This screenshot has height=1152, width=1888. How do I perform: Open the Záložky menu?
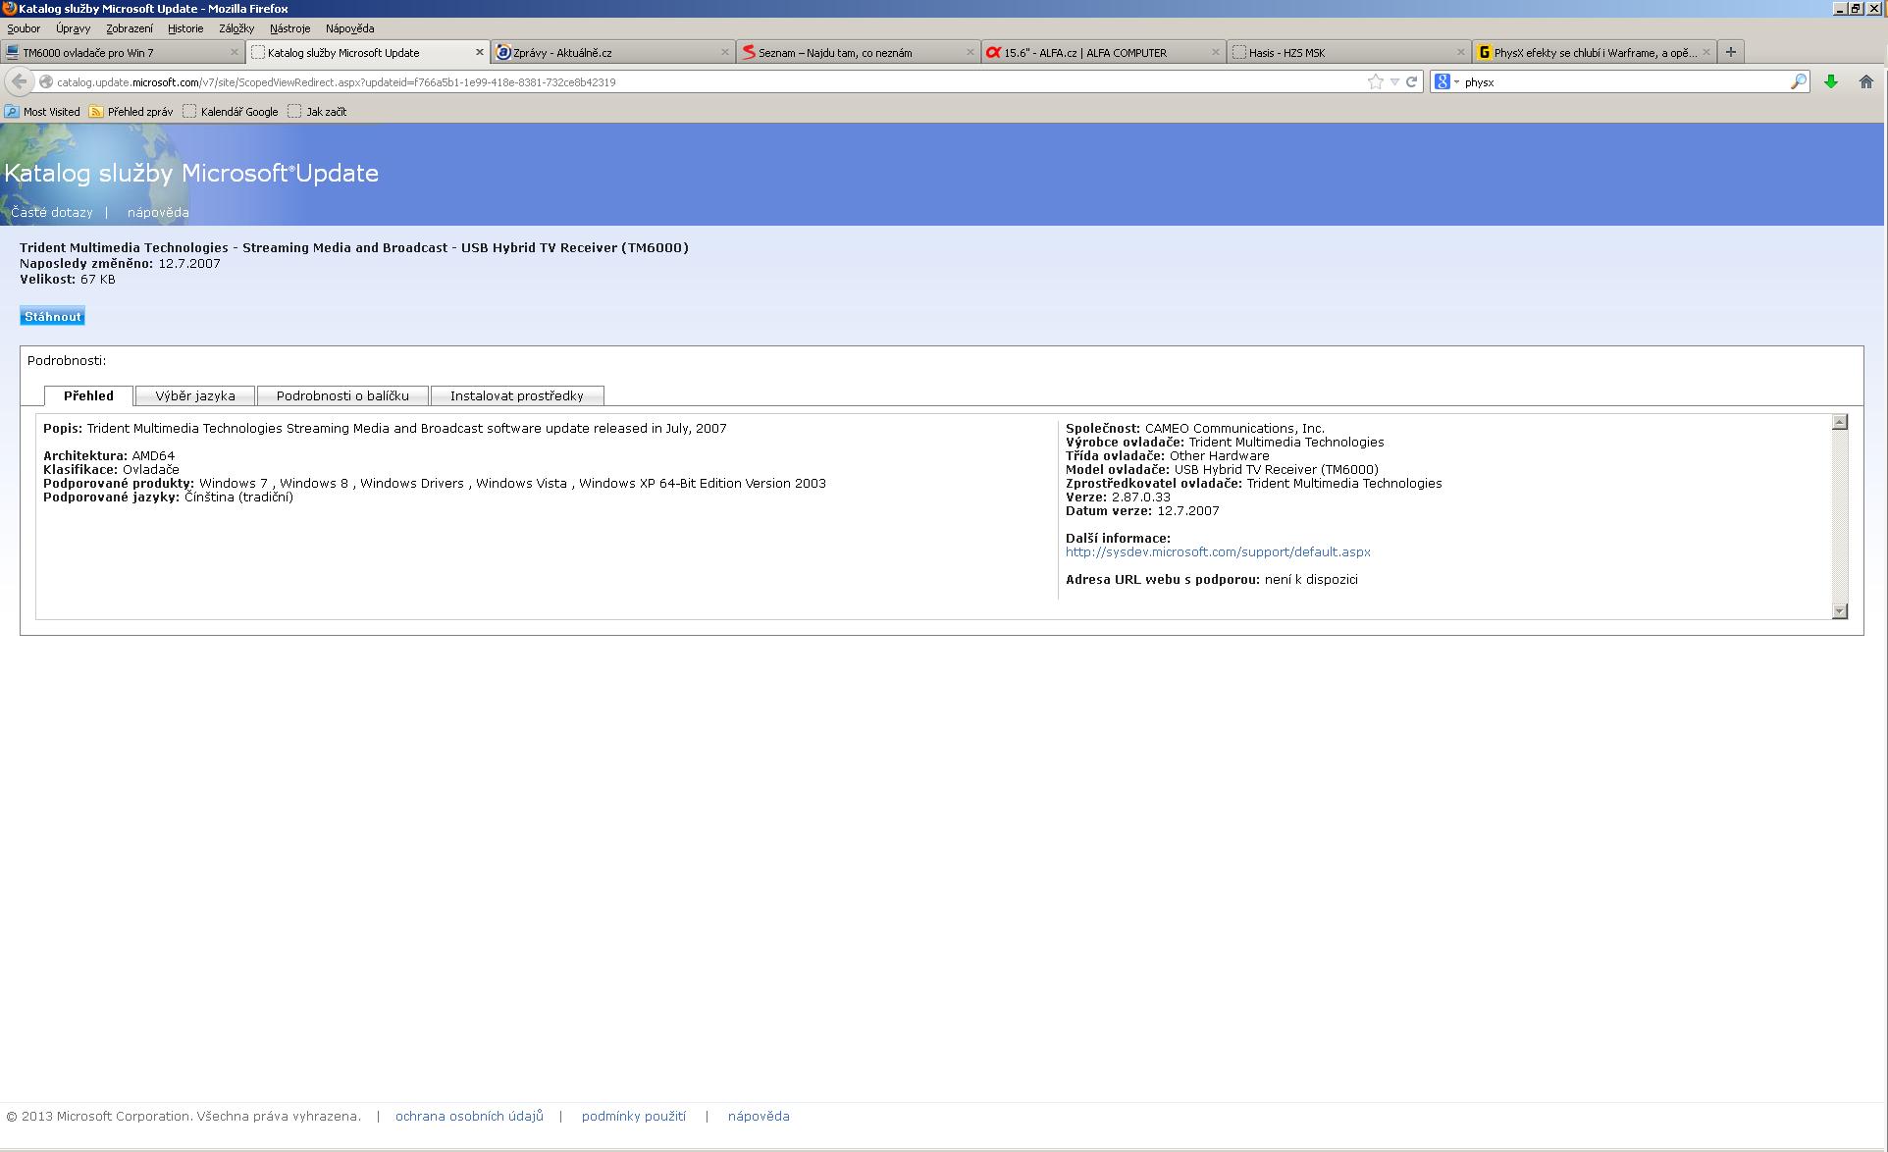pos(236,28)
